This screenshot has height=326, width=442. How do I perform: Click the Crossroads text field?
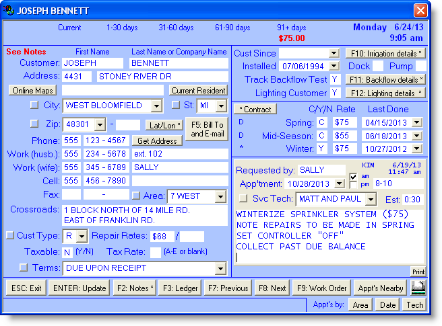144,215
